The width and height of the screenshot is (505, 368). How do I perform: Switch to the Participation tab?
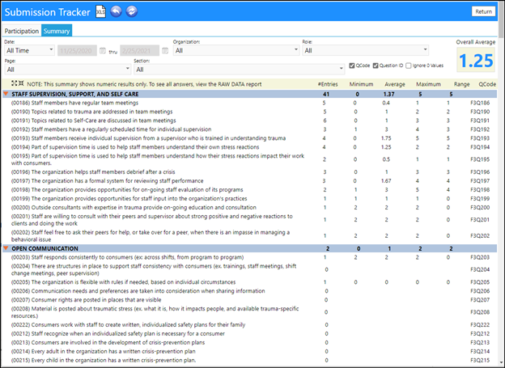click(x=22, y=31)
